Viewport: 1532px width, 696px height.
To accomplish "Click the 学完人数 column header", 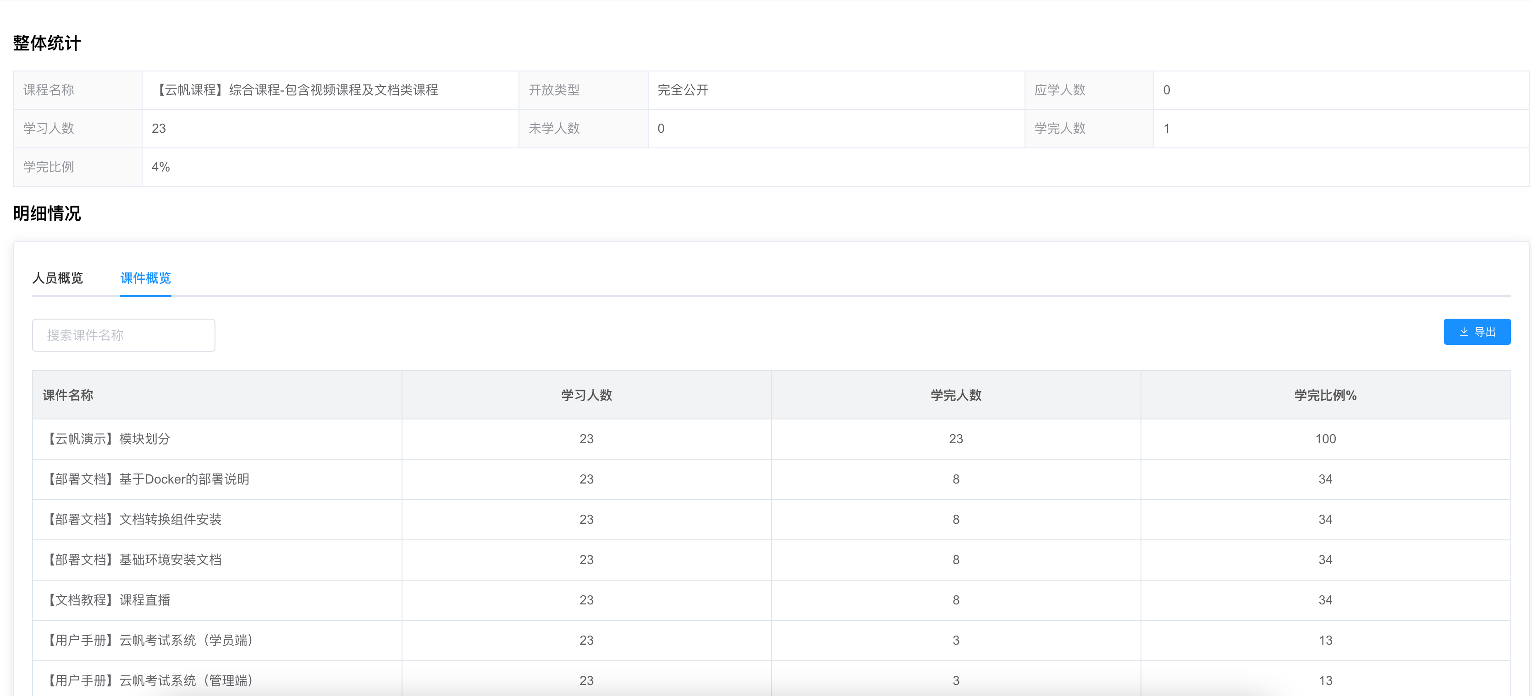I will coord(956,396).
